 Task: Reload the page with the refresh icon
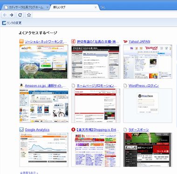coord(20,15)
